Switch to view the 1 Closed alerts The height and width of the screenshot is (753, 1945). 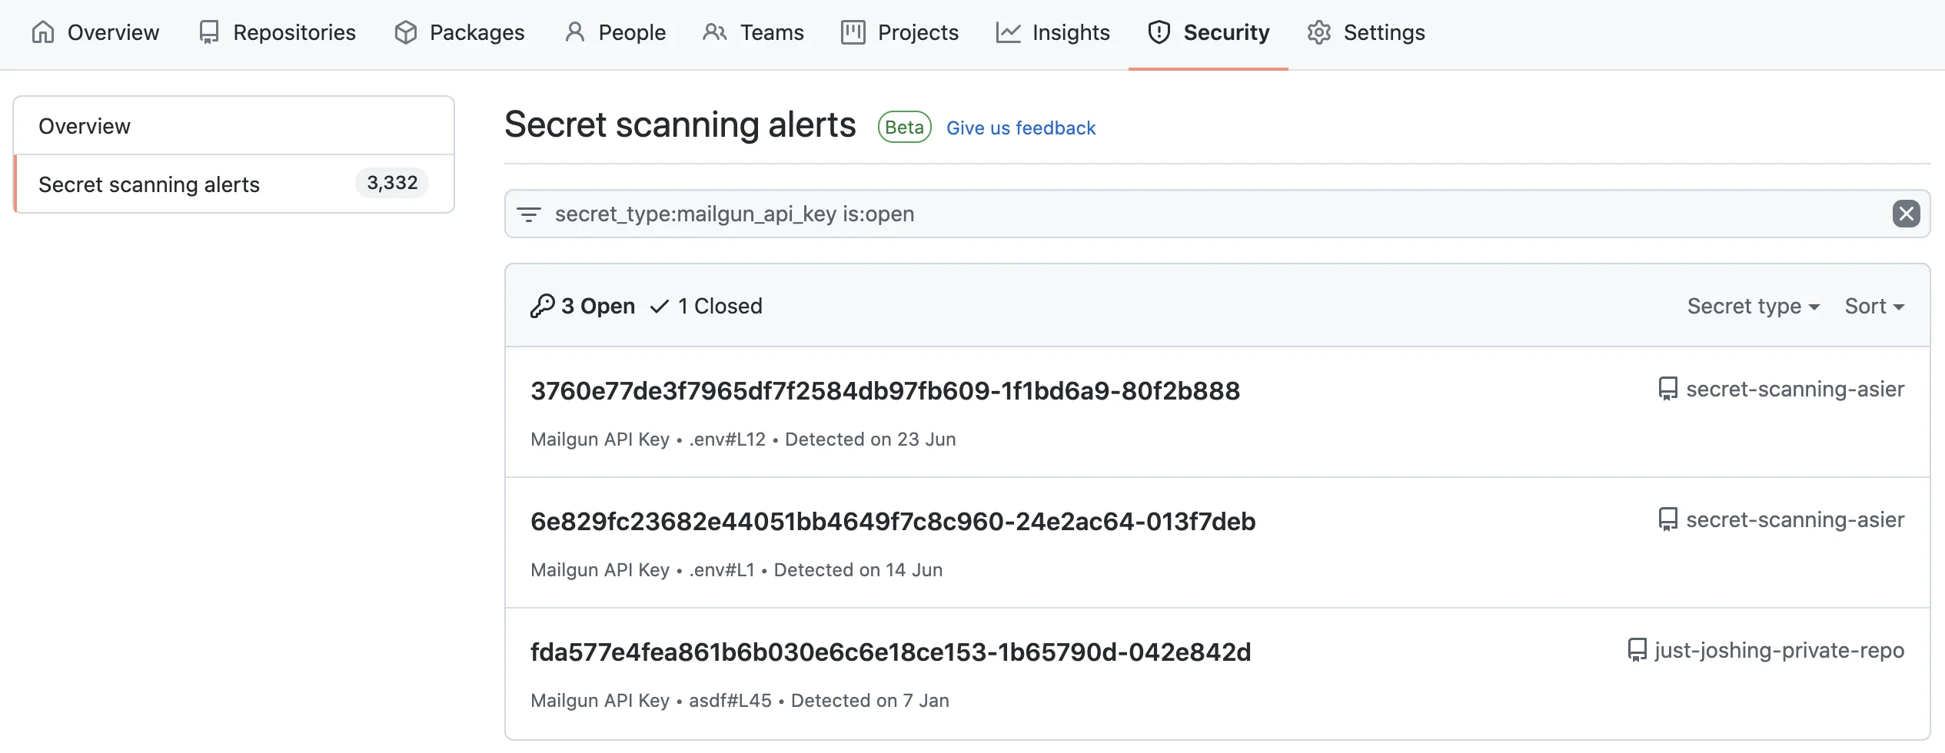(x=719, y=305)
